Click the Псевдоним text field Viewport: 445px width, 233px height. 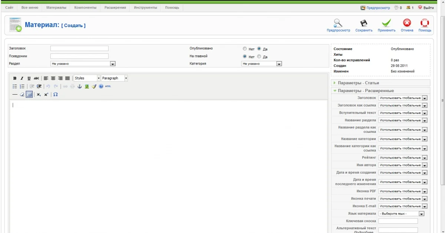click(79, 56)
